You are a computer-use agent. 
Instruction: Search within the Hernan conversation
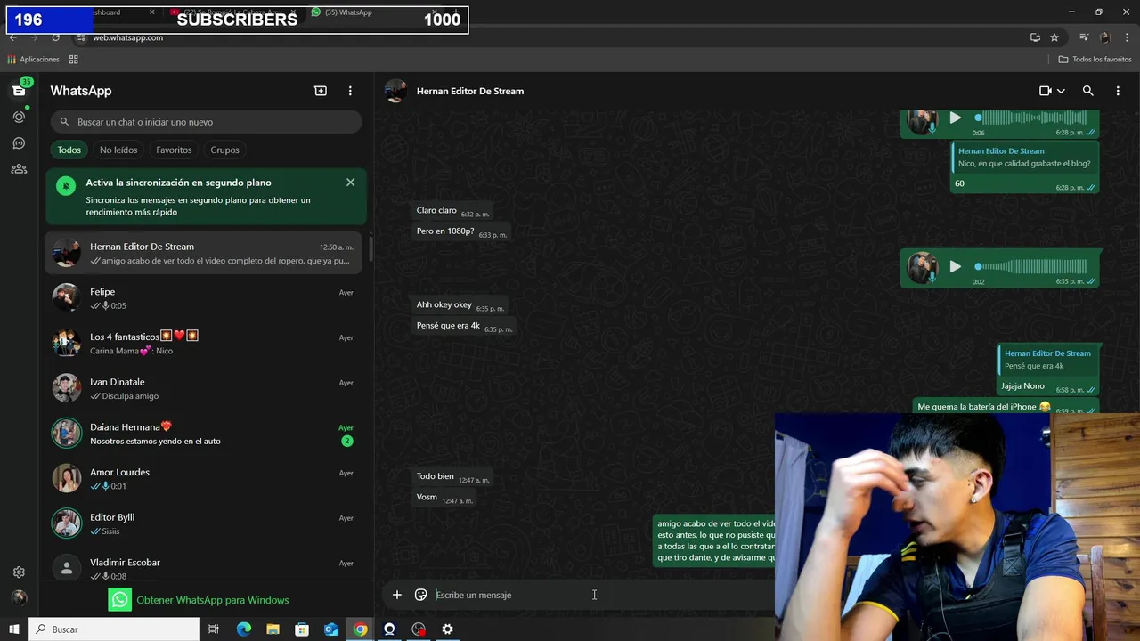tap(1087, 91)
